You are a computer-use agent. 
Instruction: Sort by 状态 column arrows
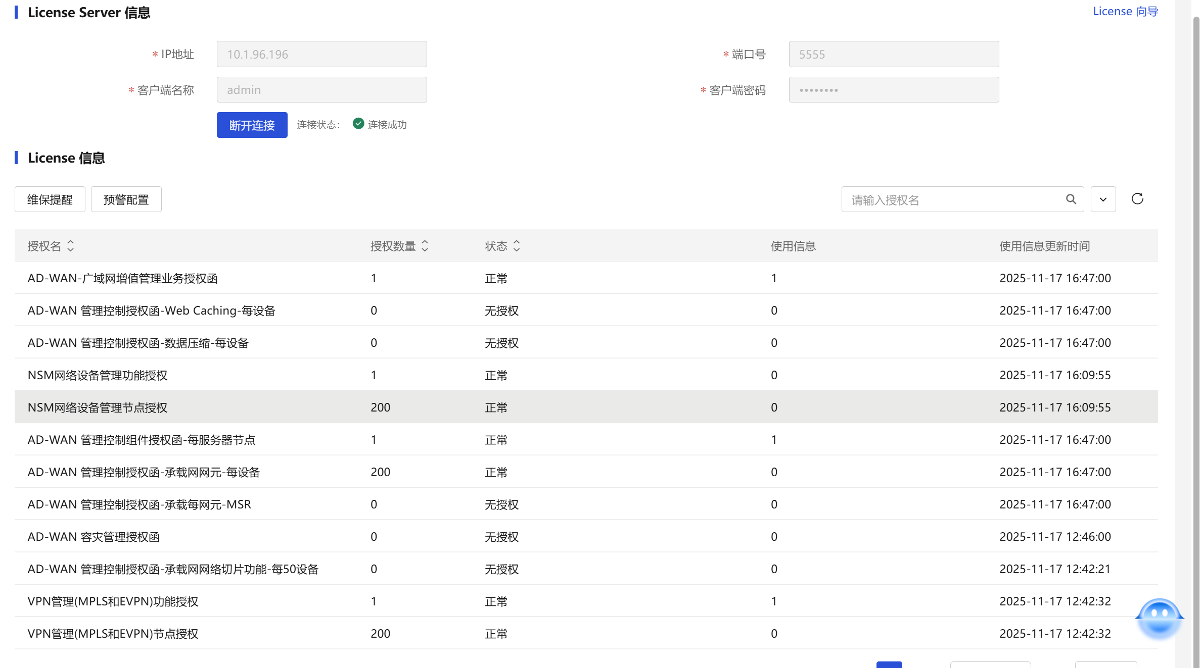[516, 246]
